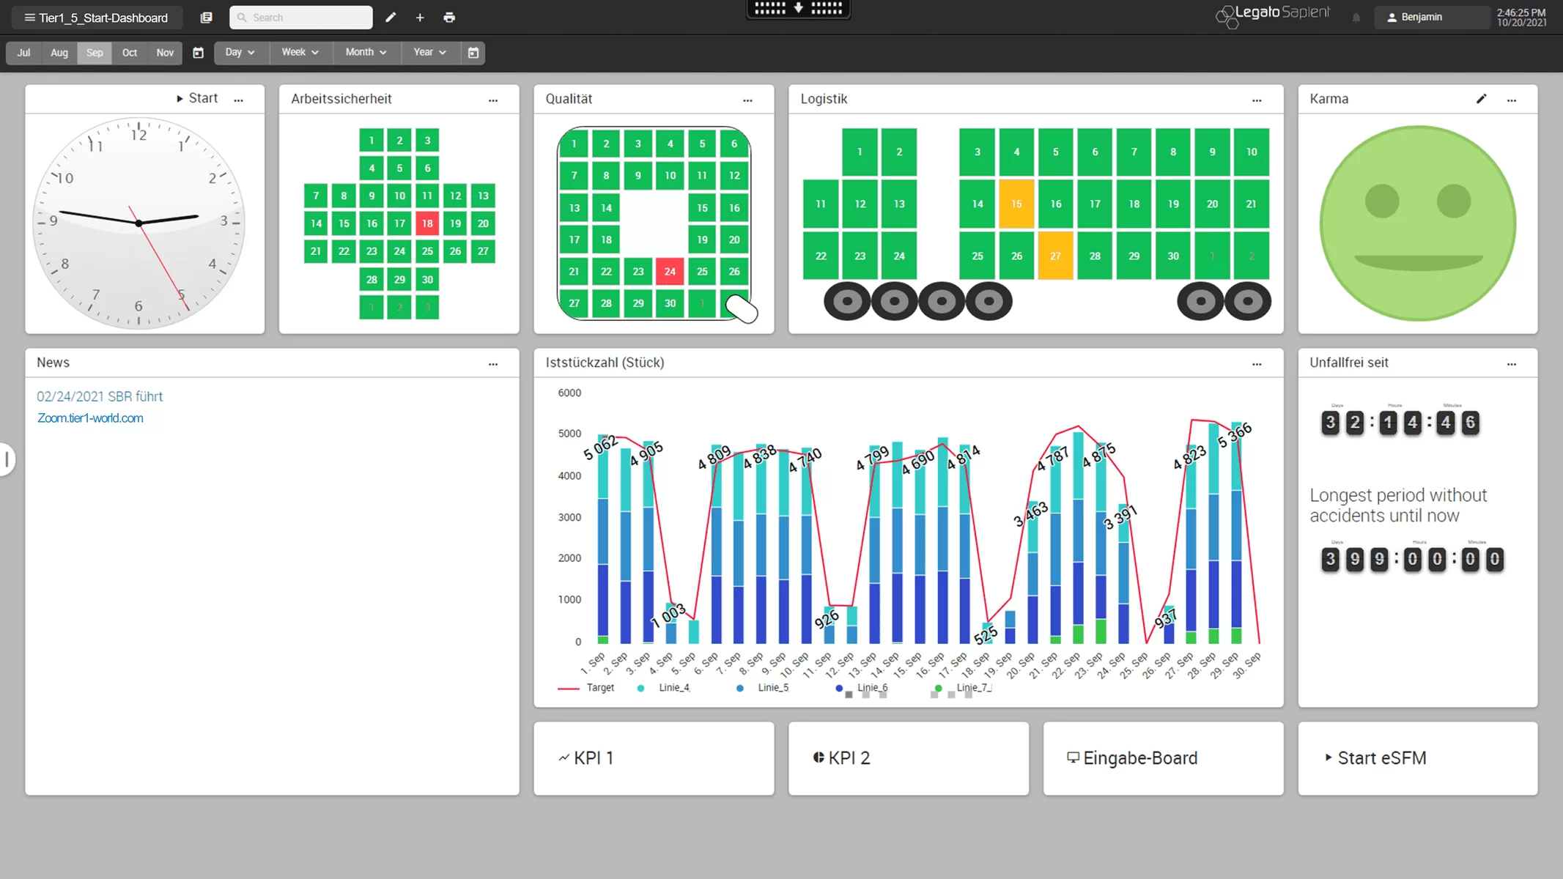Expand the Week view selector

click(x=298, y=51)
